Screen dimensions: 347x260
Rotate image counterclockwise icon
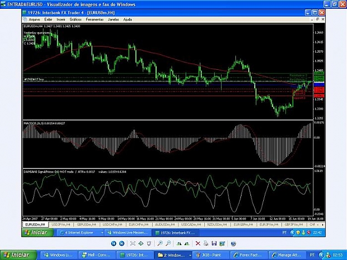click(x=187, y=243)
